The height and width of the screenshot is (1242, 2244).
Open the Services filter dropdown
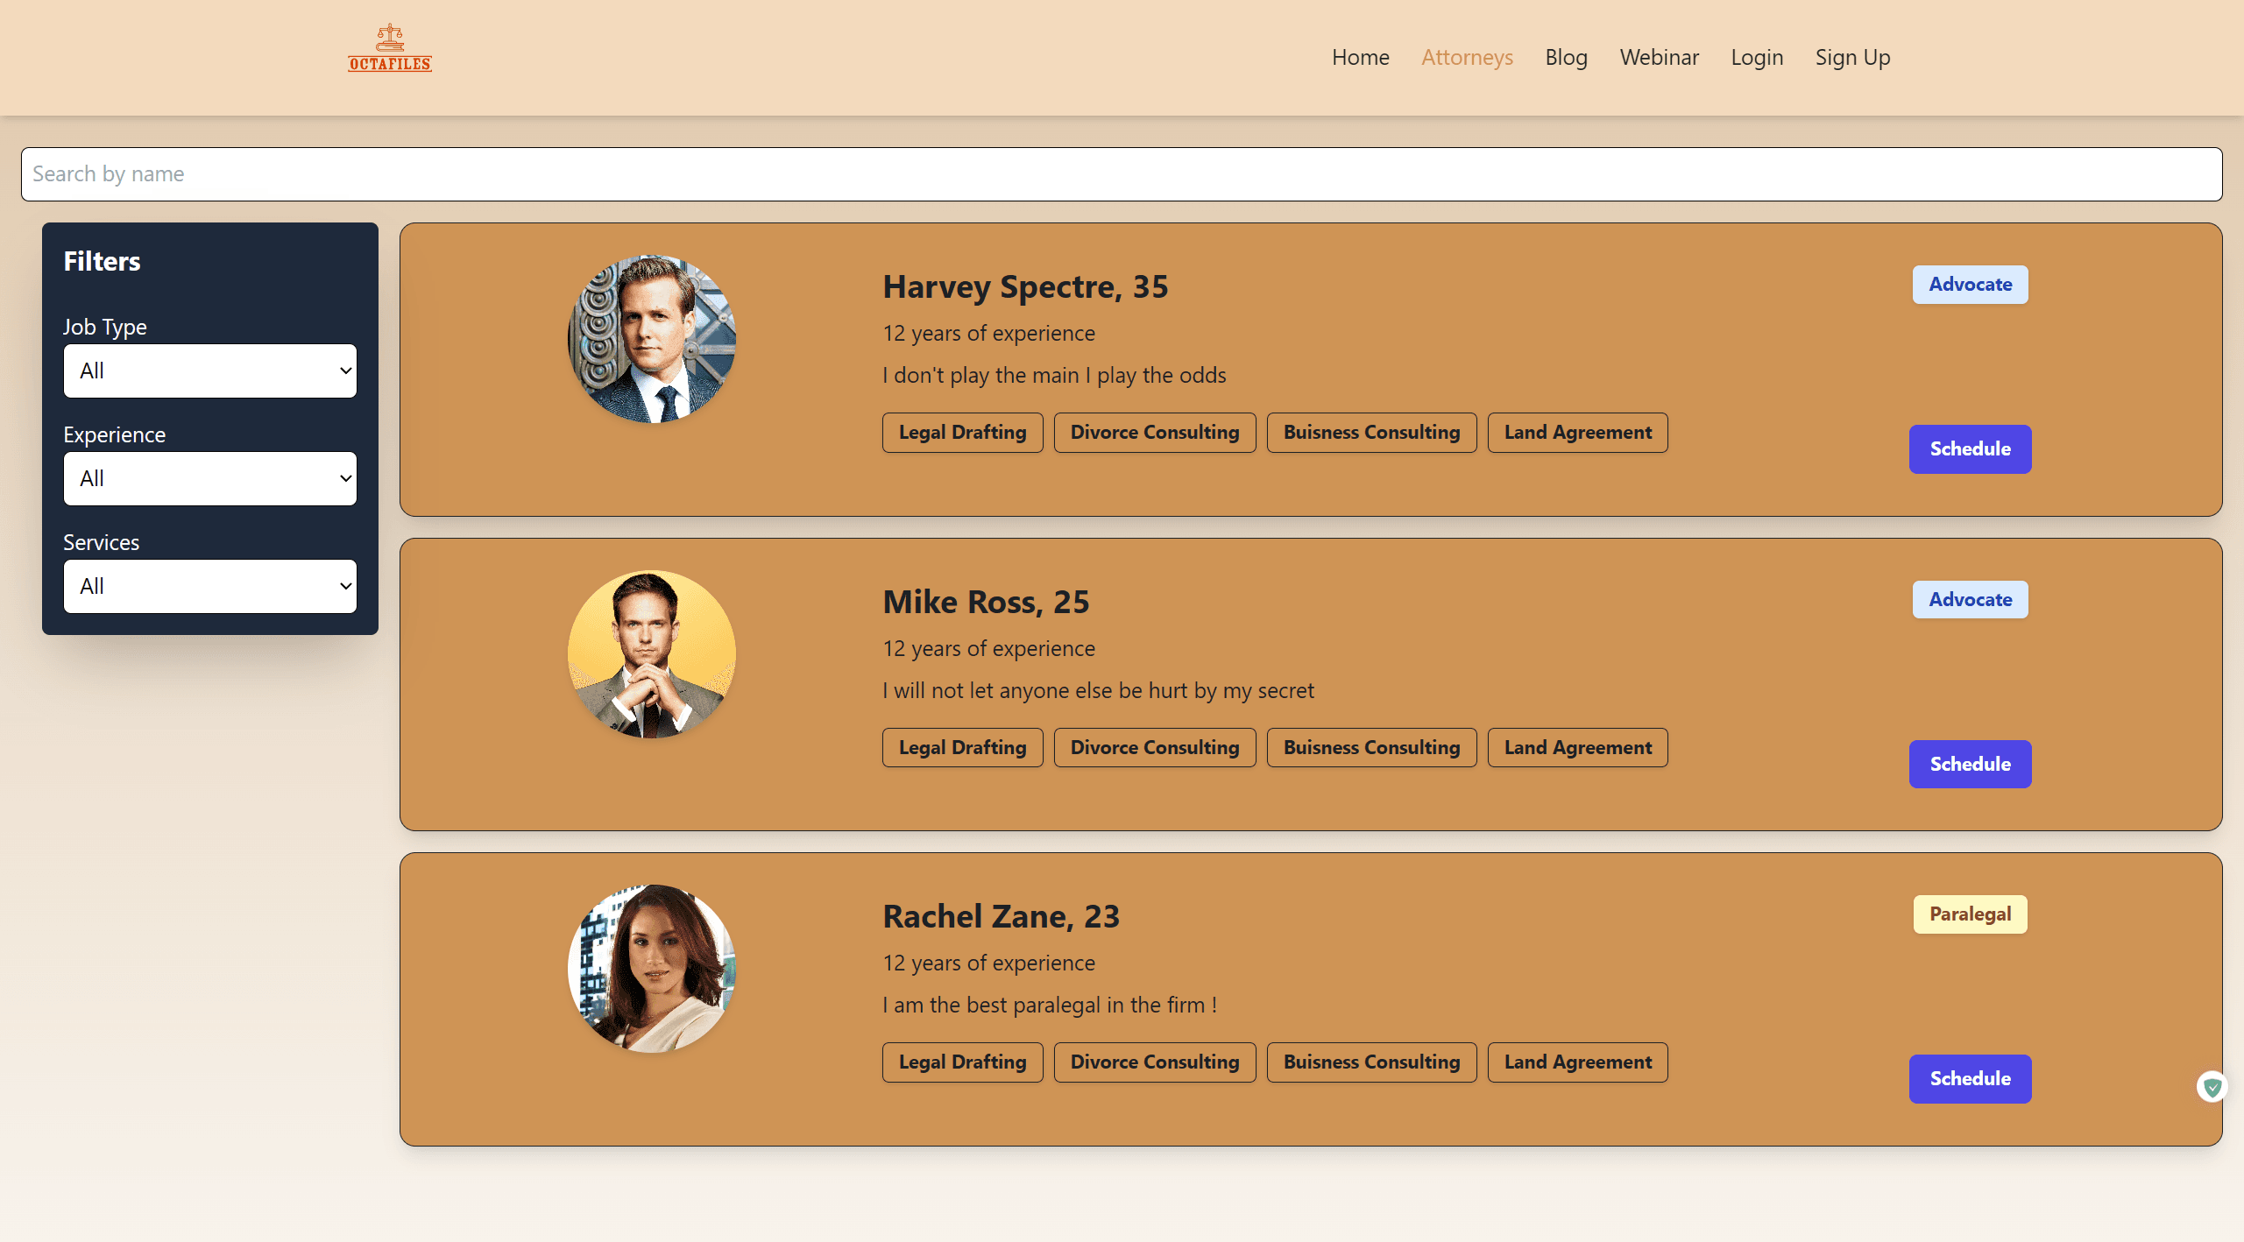tap(209, 586)
